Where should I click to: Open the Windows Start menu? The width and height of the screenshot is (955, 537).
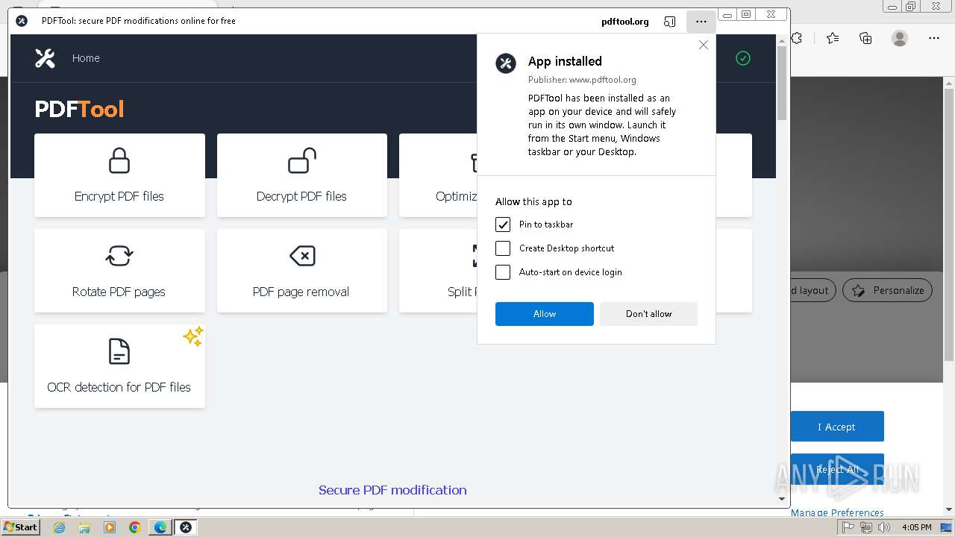(x=21, y=527)
